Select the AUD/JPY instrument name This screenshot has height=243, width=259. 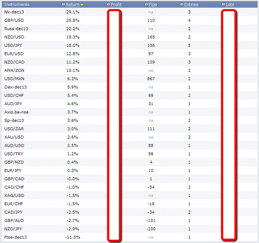coord(13,104)
